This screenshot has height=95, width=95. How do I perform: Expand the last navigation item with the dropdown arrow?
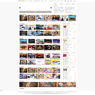(46, 1)
